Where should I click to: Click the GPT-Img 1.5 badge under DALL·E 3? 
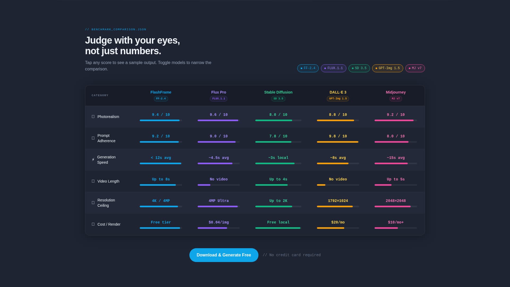click(x=338, y=99)
